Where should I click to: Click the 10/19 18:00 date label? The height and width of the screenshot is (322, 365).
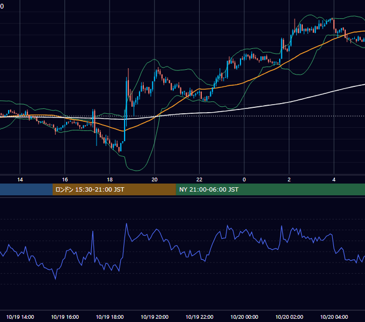pyautogui.click(x=109, y=317)
